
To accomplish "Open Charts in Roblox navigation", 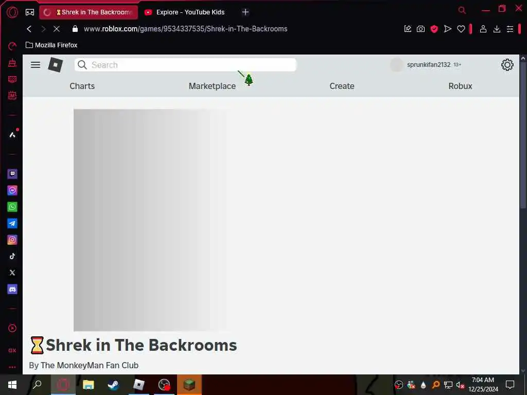I will (x=82, y=86).
